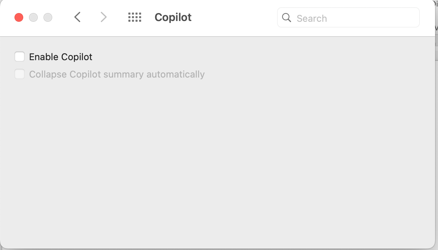Go forward using the right chevron
This screenshot has width=438, height=250.
coord(104,17)
